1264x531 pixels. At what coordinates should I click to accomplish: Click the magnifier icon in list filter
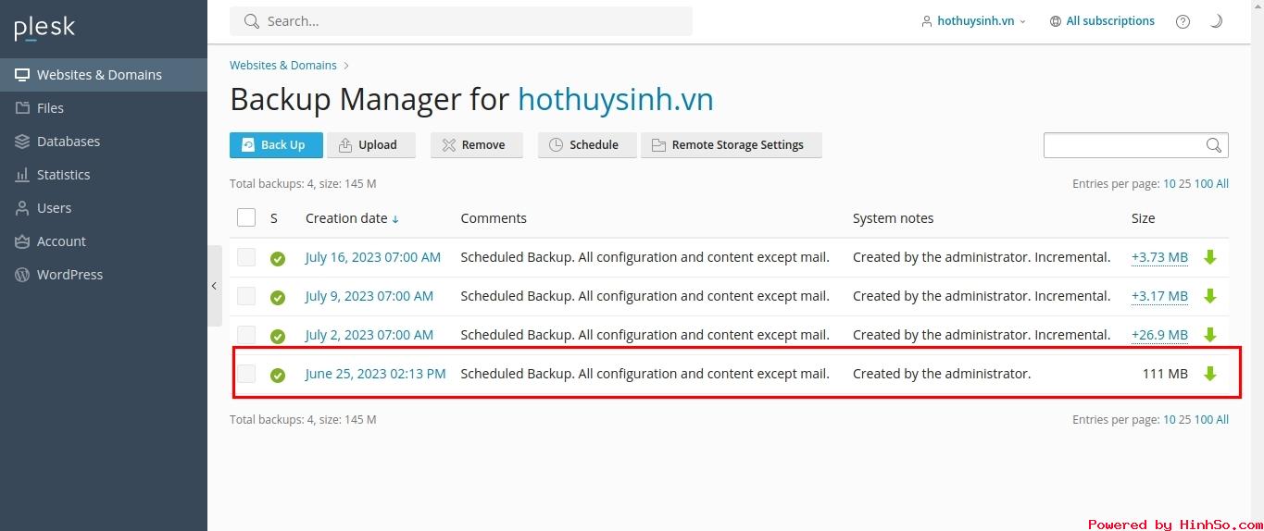[x=1214, y=145]
